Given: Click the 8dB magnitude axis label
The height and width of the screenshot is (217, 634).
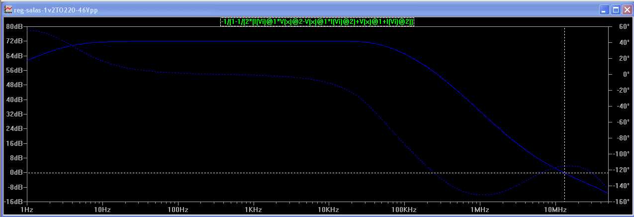Looking at the screenshot, I should (16, 158).
